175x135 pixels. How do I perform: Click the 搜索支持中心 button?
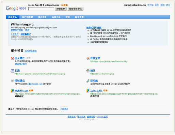(x=76, y=9)
